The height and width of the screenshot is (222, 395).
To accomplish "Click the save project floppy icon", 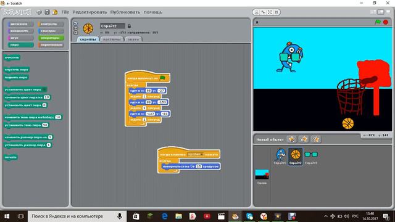I will (47, 12).
